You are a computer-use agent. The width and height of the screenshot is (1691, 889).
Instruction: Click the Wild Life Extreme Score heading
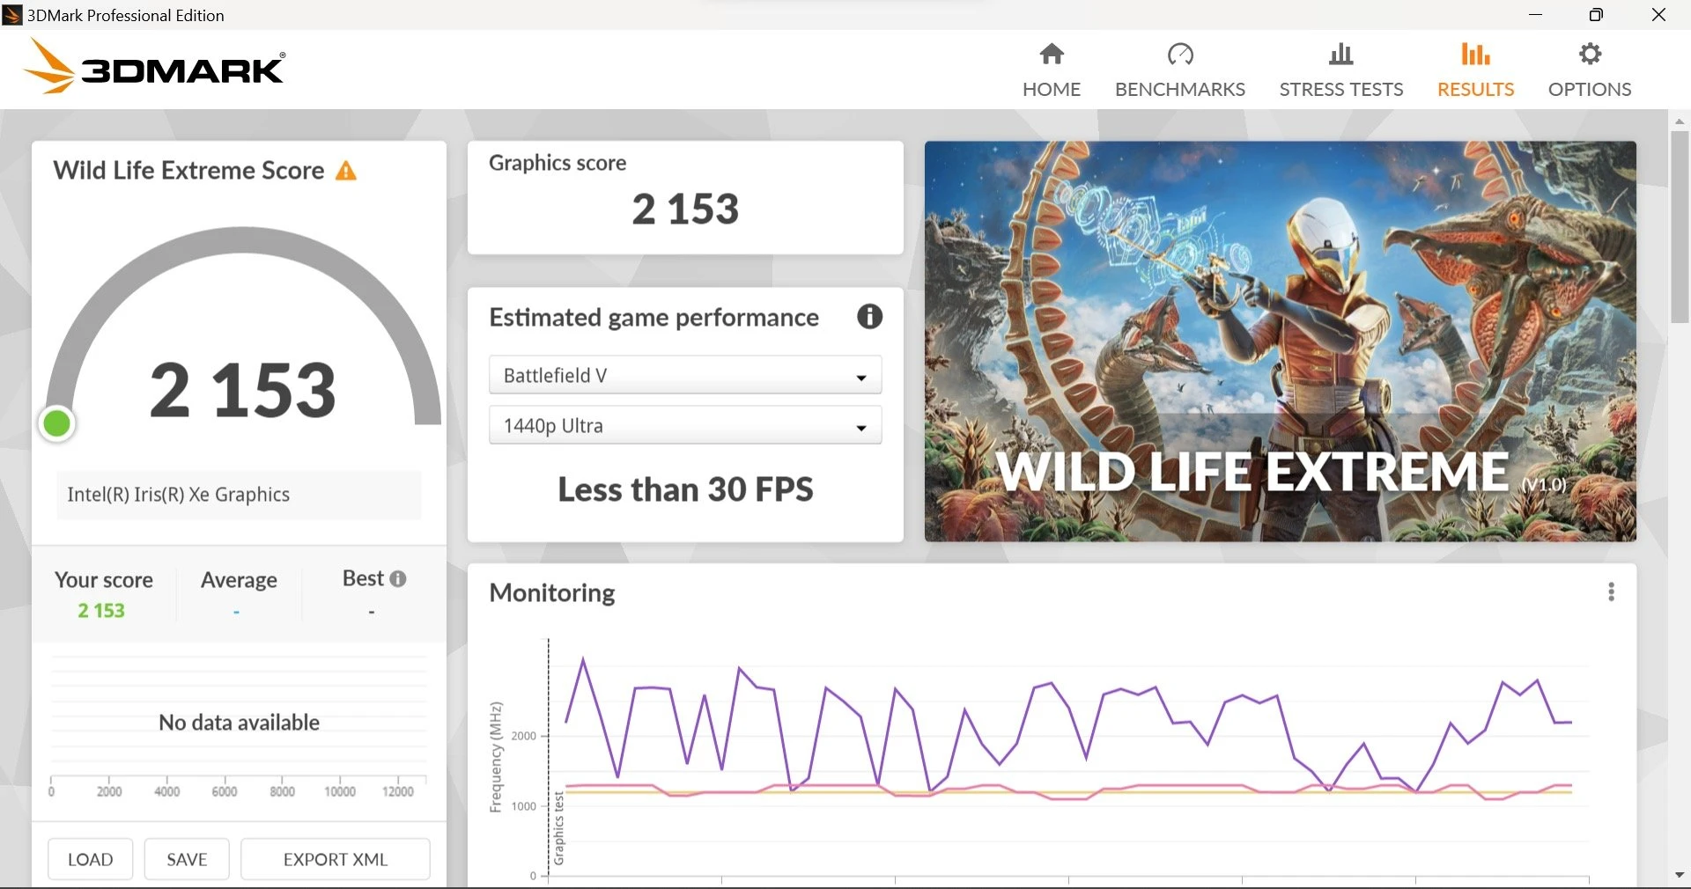(x=188, y=171)
